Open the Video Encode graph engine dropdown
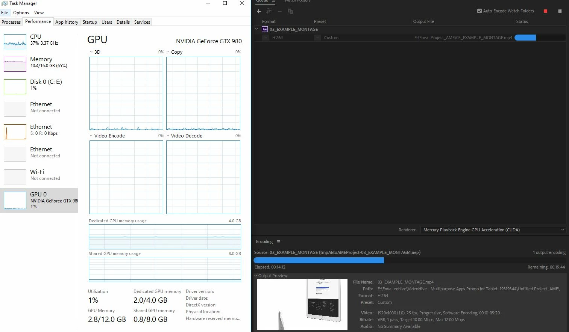 tap(91, 136)
